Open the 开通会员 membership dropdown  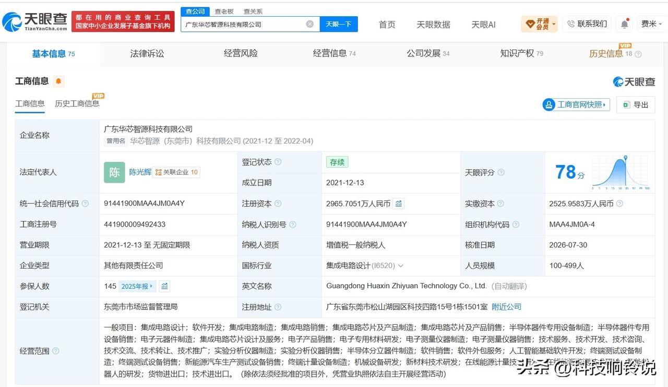540,24
